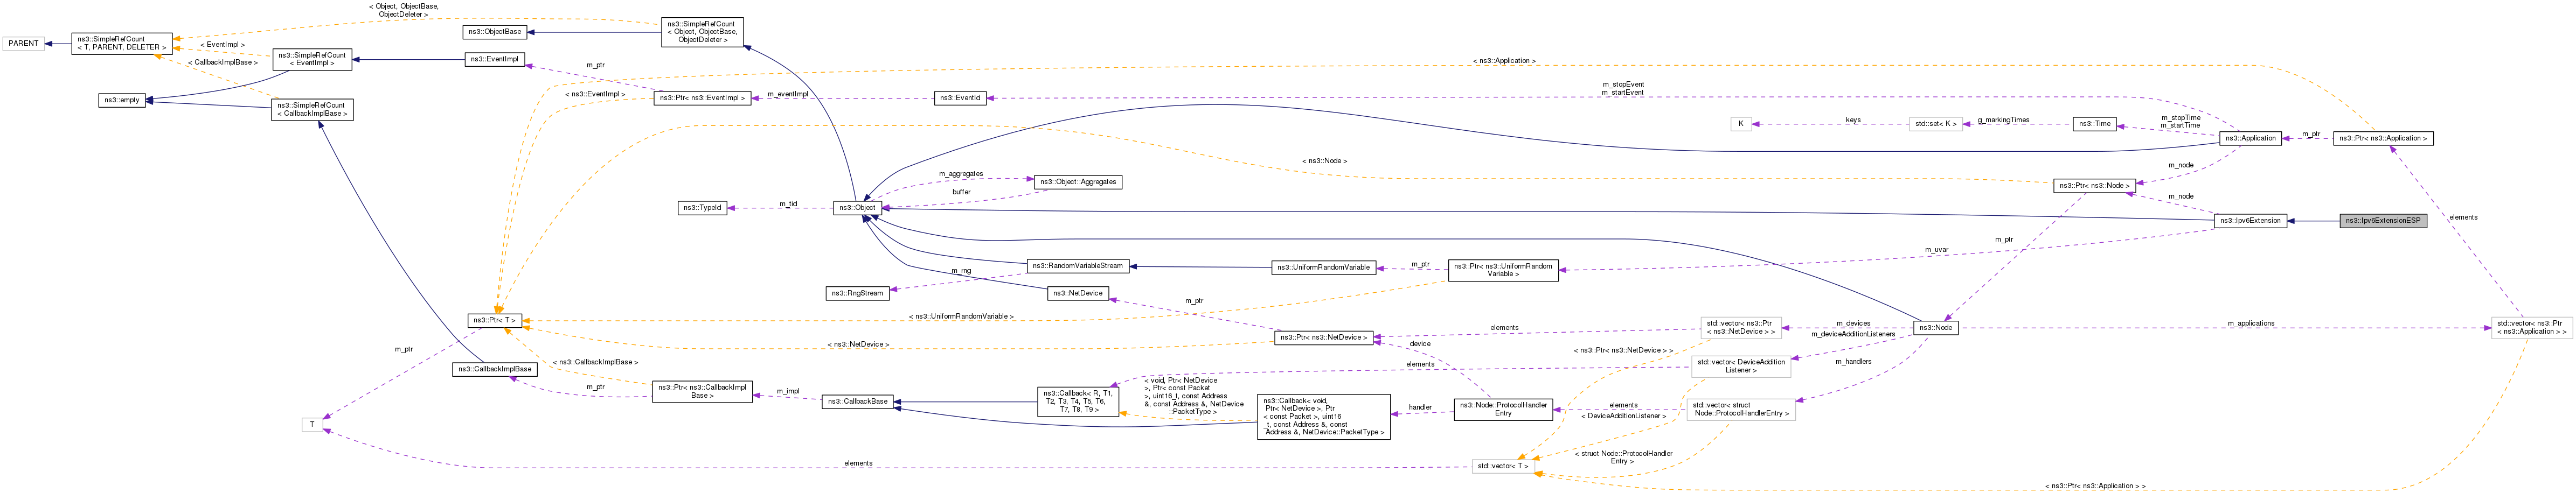Screen dimensions: 2576x493
Task: Open the ns3::EventImpl class node
Action: (495, 60)
